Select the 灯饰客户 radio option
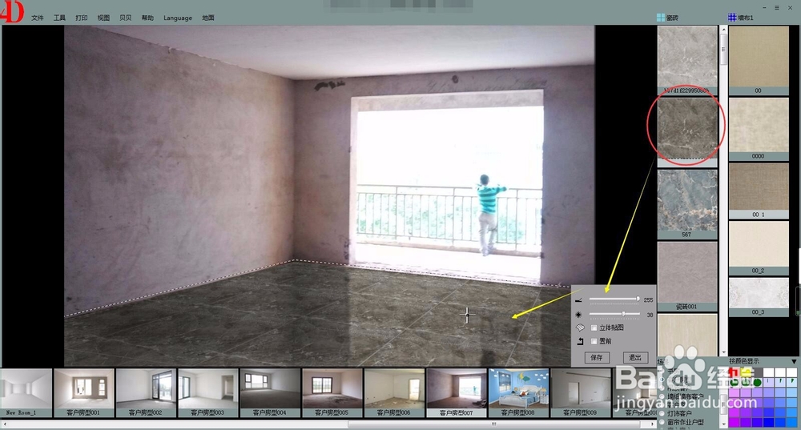 click(x=662, y=413)
